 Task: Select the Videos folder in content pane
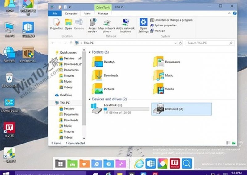tap(163, 89)
